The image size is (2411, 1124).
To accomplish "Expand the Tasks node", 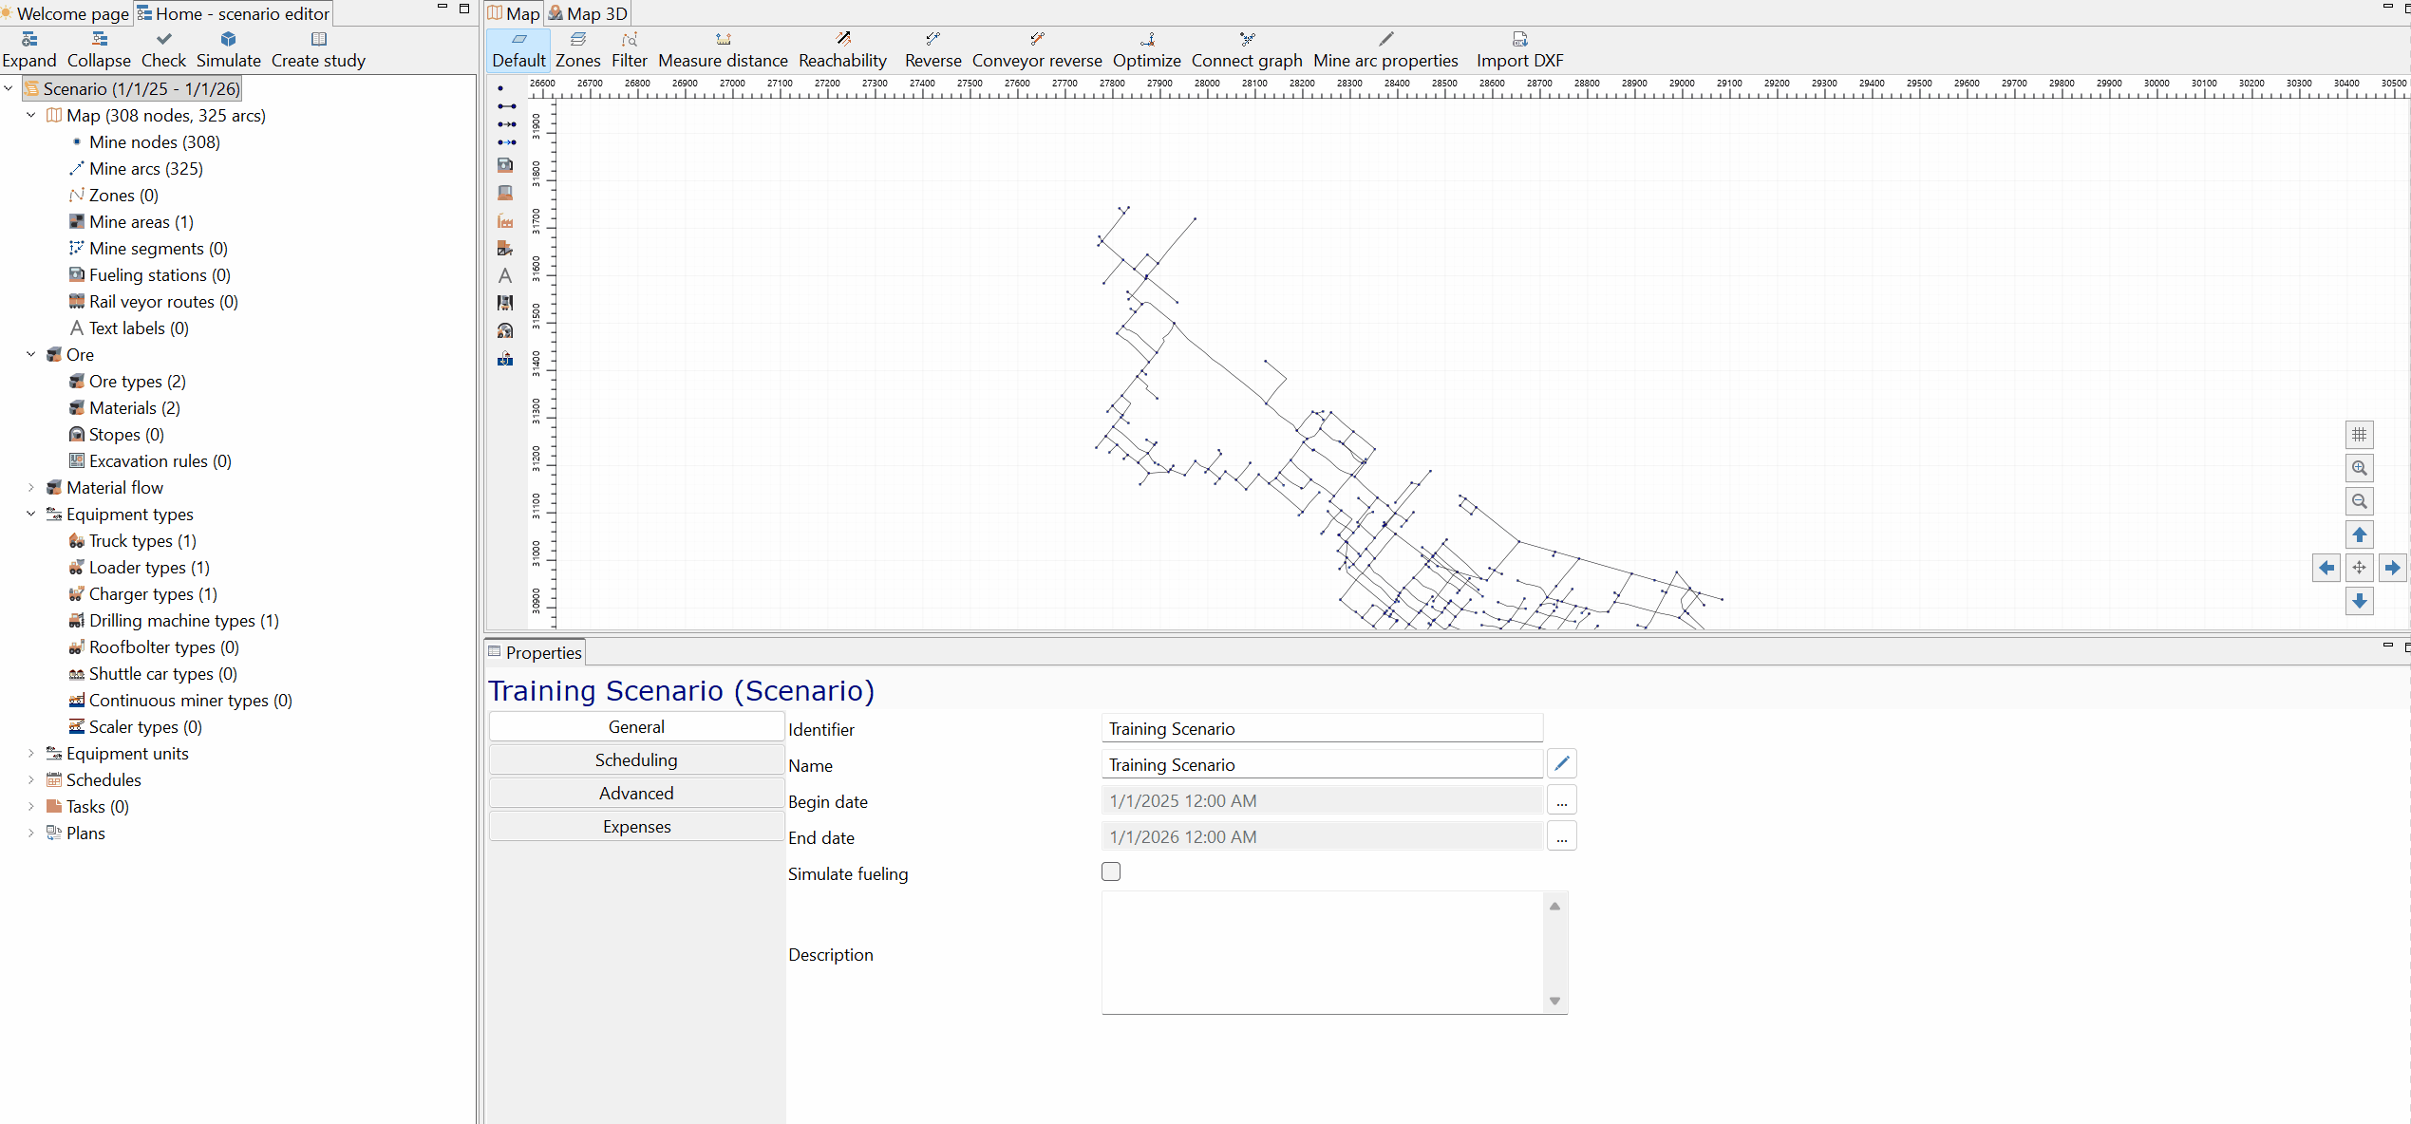I will (x=31, y=806).
